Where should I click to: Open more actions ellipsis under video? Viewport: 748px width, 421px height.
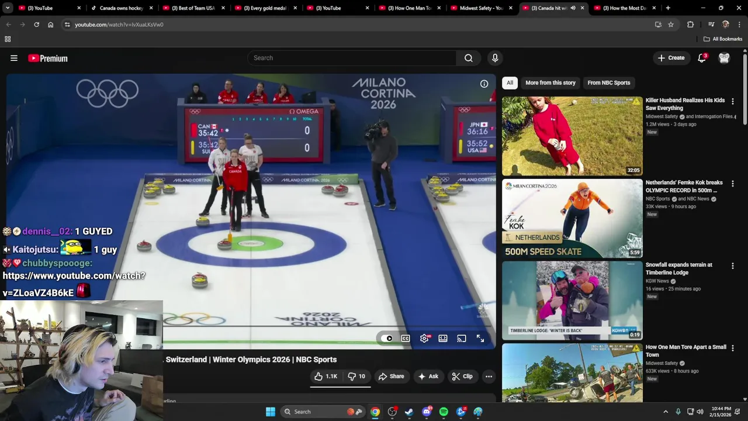click(x=489, y=376)
